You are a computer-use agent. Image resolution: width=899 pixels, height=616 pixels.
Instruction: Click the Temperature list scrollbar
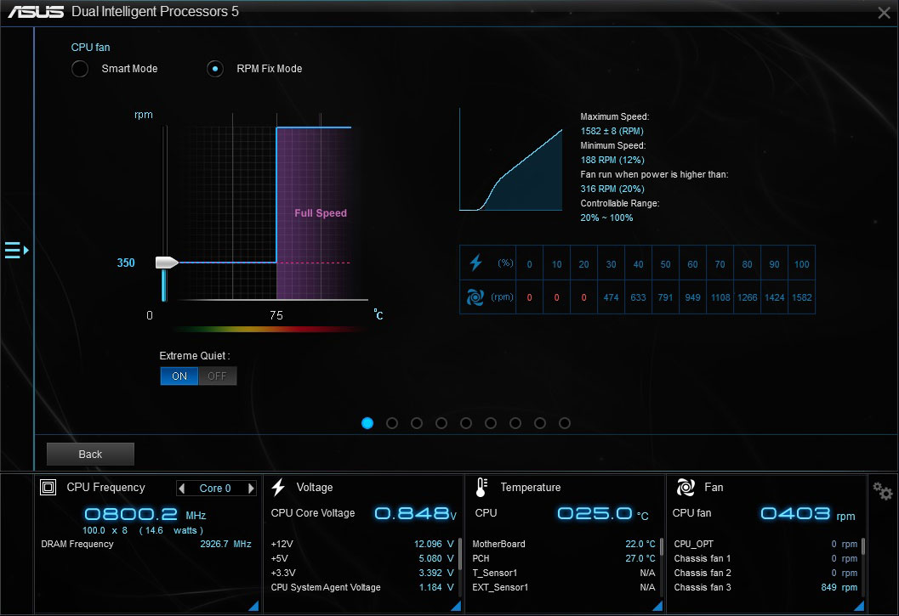coord(662,546)
